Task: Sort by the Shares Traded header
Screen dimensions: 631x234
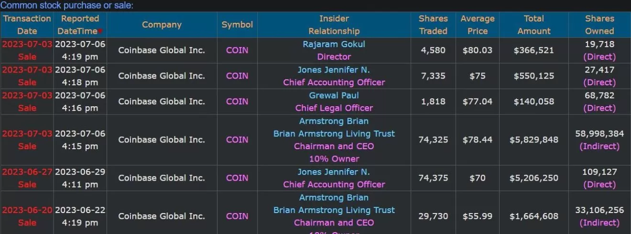Action: pos(433,25)
